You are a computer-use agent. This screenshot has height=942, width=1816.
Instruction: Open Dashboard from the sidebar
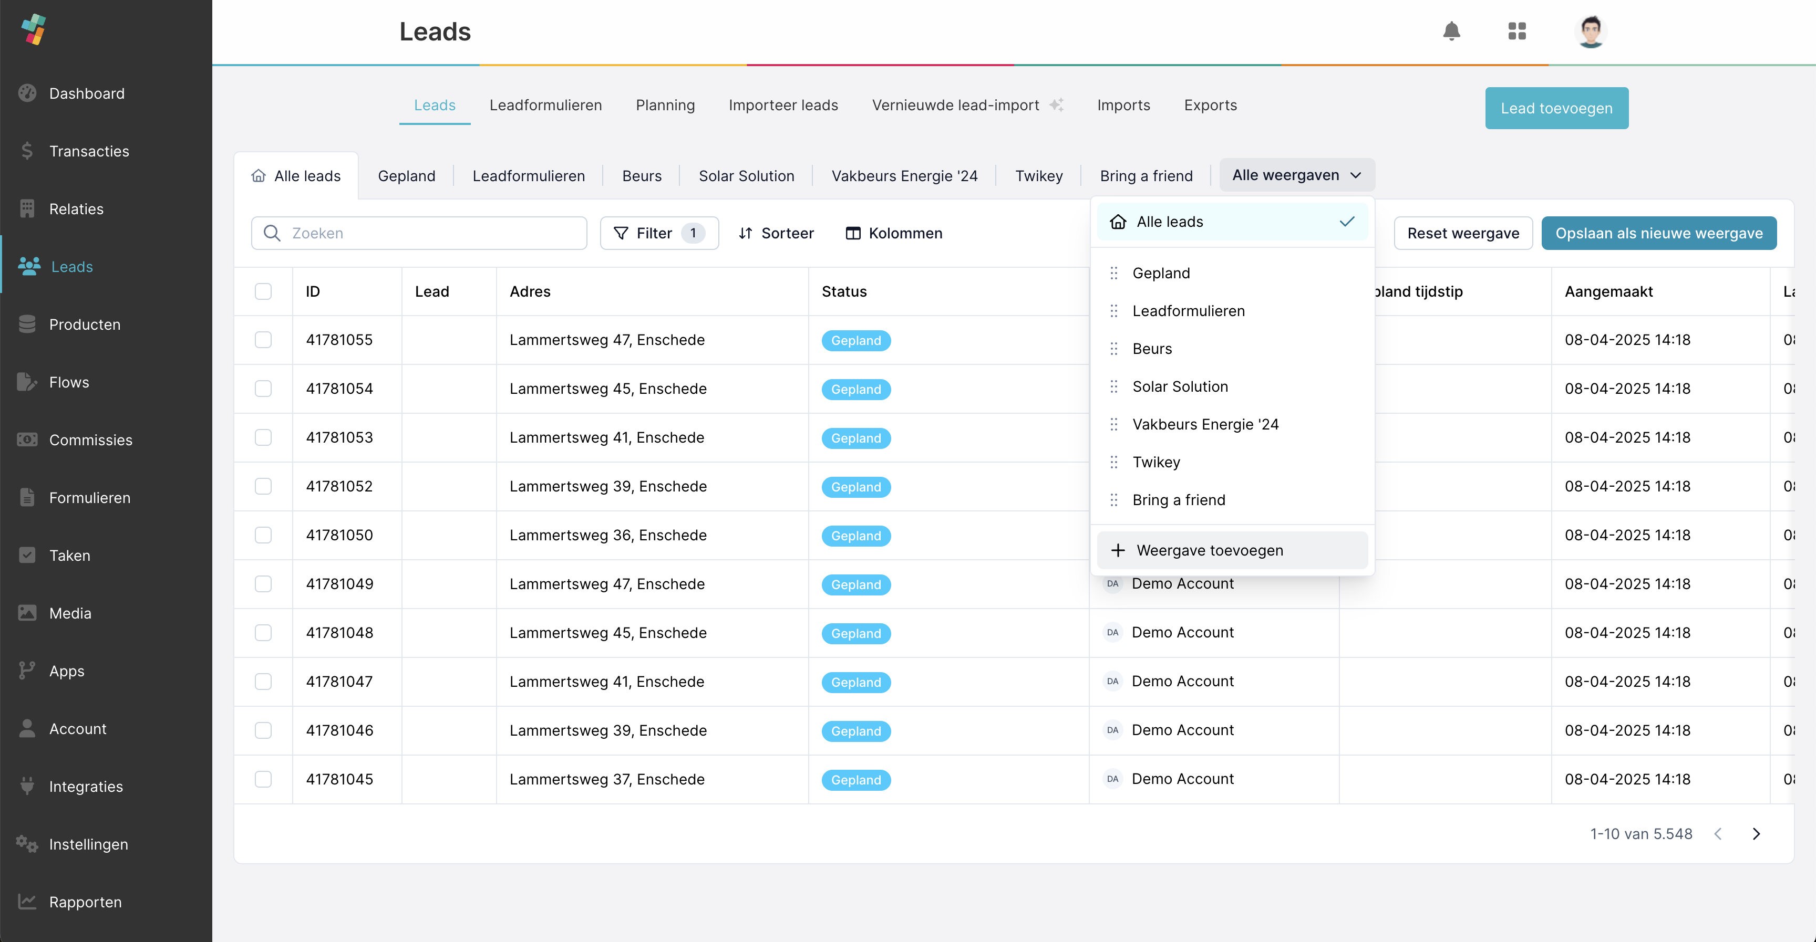click(86, 93)
